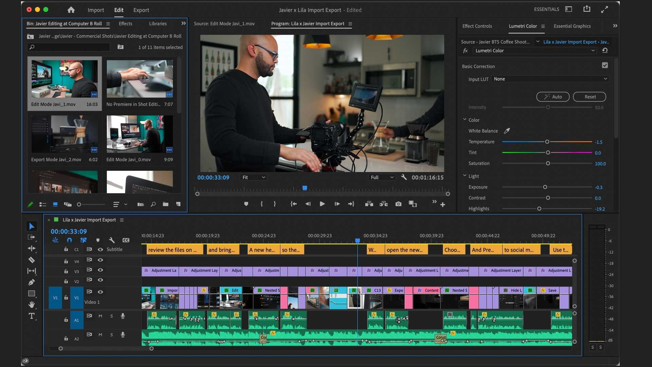Open the Input LUT dropdown

550,79
